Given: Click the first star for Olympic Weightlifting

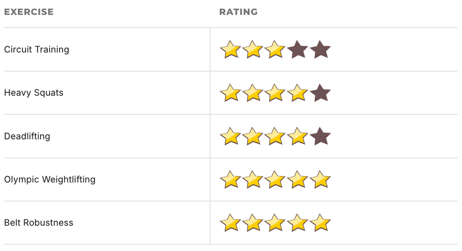Looking at the screenshot, I should (230, 179).
